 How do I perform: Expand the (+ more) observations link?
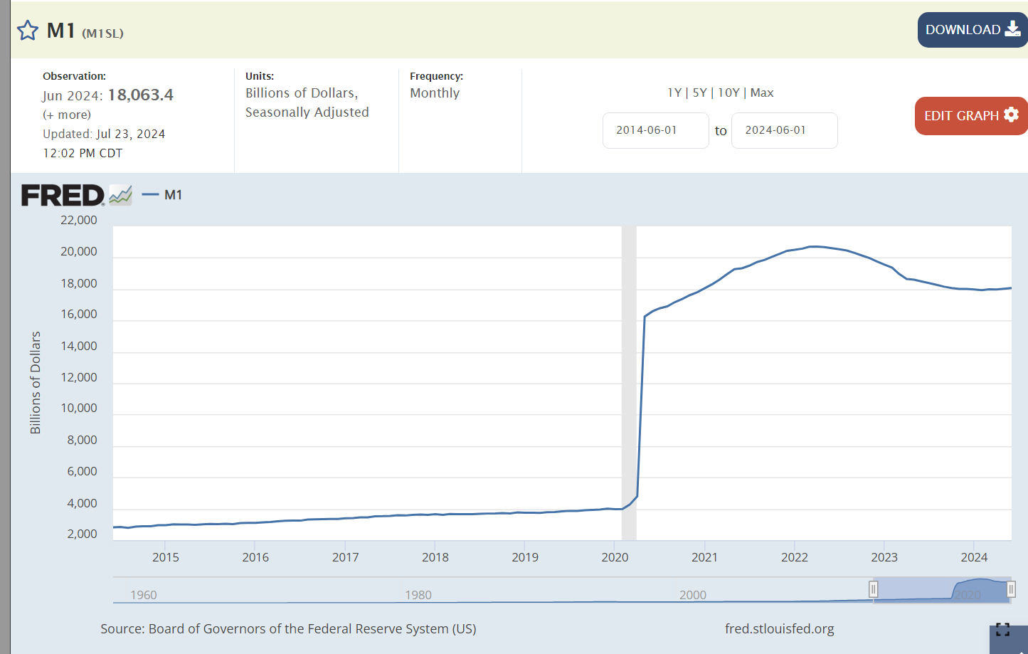pos(67,115)
